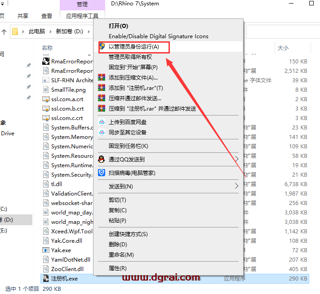Open the quick access toolbar dropdown arrow
The height and width of the screenshot is (294, 320).
(2, 4)
